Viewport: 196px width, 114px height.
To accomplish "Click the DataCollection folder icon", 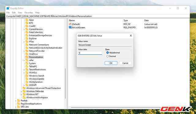I will (27, 32).
